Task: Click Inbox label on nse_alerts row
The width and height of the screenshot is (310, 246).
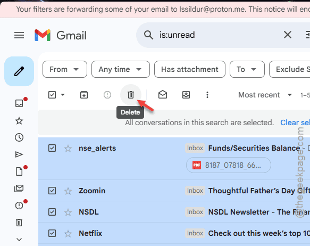Action: point(195,148)
